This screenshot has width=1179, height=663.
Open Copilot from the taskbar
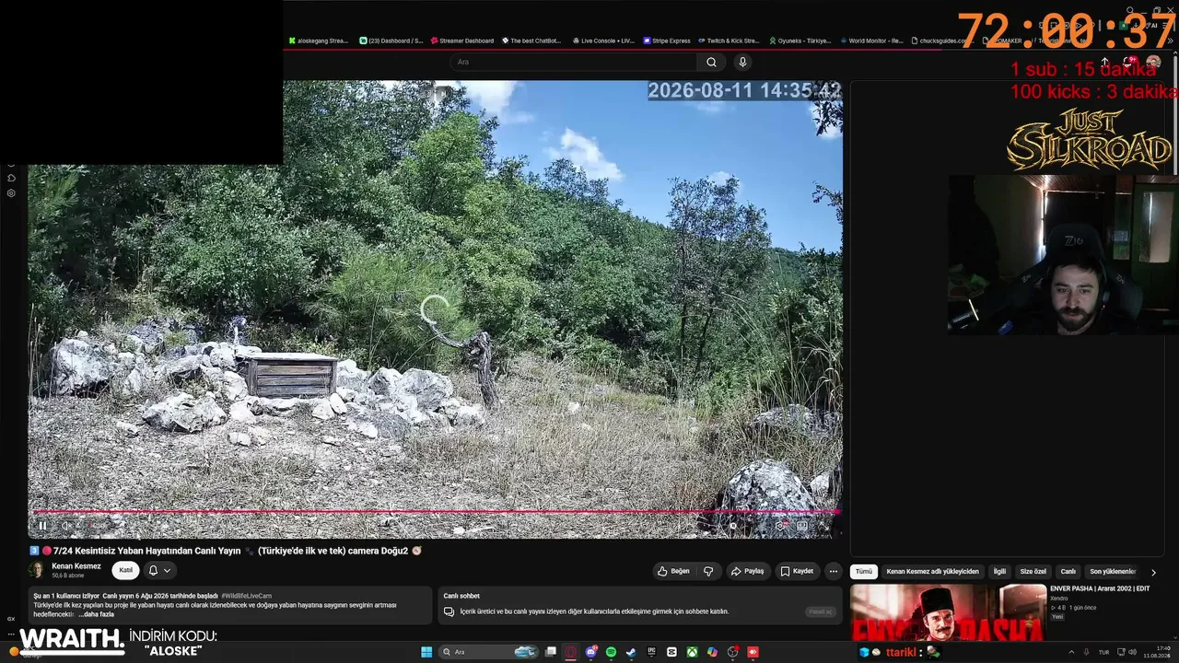pyautogui.click(x=712, y=652)
